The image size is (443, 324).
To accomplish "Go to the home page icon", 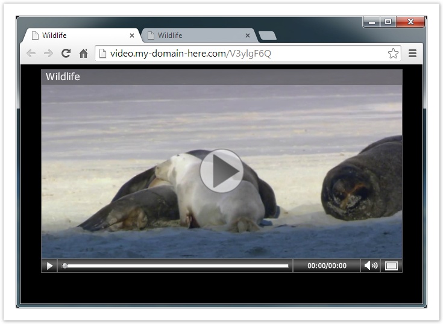I will pyautogui.click(x=83, y=53).
